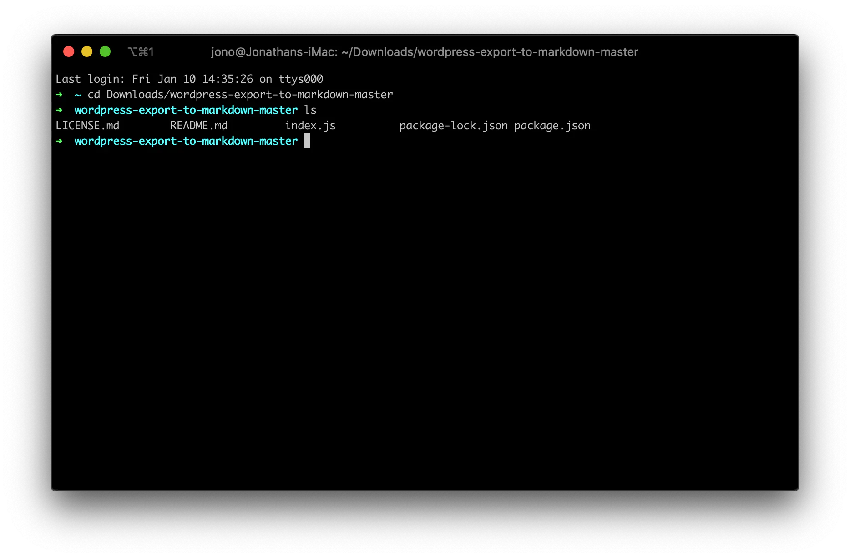The width and height of the screenshot is (850, 558).
Task: Maximize the terminal with green button
Action: click(x=105, y=51)
